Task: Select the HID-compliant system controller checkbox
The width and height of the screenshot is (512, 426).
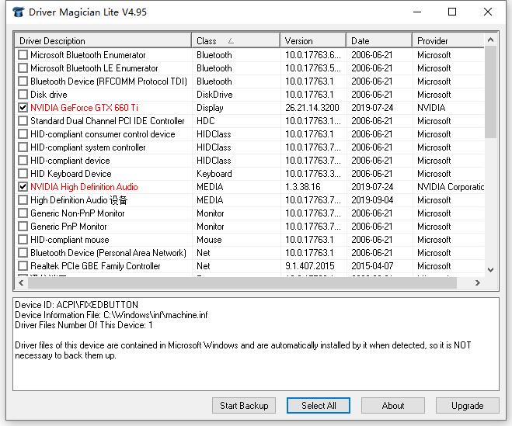Action: (23, 147)
